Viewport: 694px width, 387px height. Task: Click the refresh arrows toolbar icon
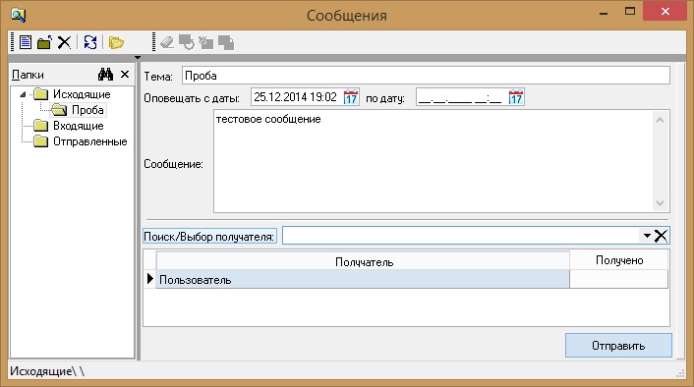point(90,42)
